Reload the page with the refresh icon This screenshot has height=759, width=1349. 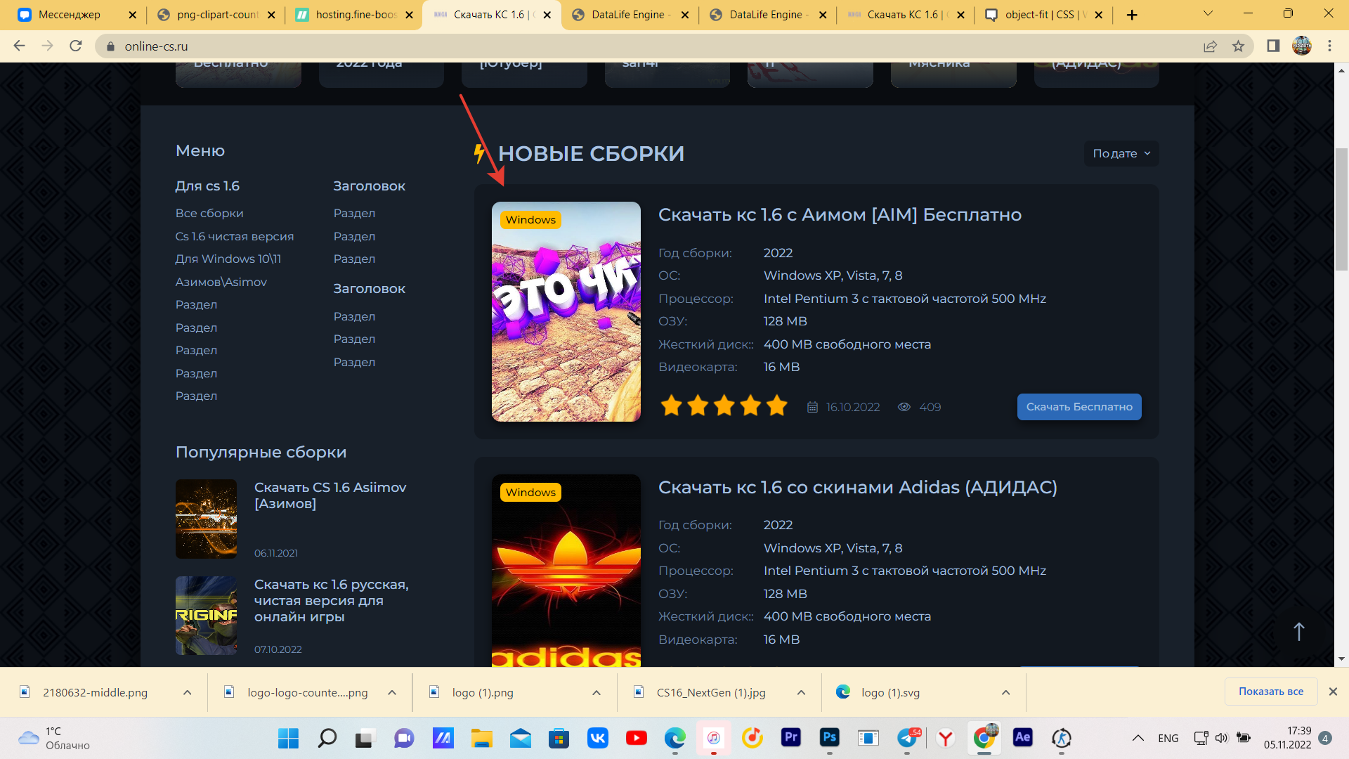click(x=76, y=46)
